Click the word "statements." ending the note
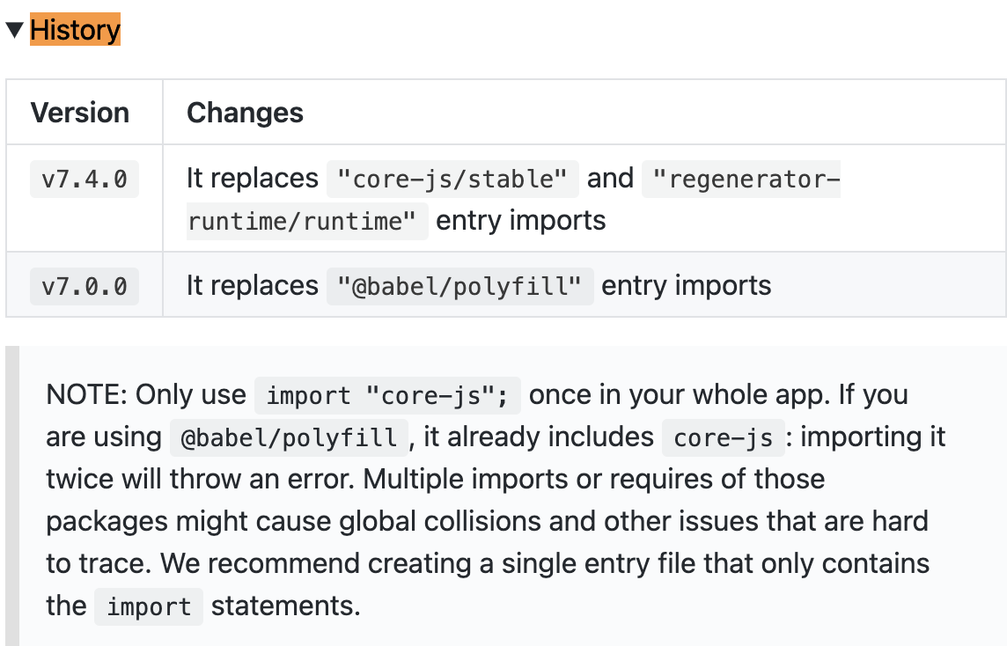 tap(286, 606)
